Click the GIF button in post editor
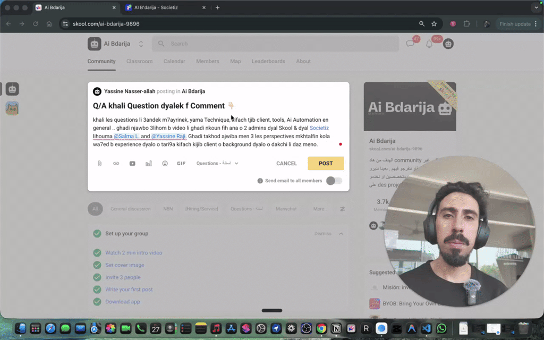Screen dimensions: 544x340 (181, 164)
